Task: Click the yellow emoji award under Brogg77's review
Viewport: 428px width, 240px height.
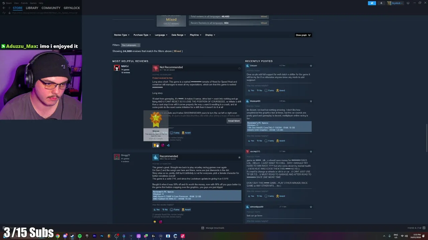Action: coord(154,222)
